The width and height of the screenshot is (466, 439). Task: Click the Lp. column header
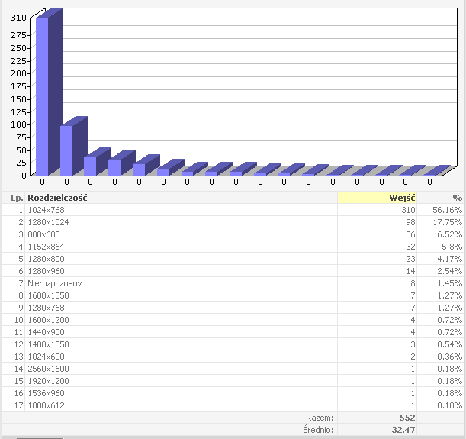(17, 198)
